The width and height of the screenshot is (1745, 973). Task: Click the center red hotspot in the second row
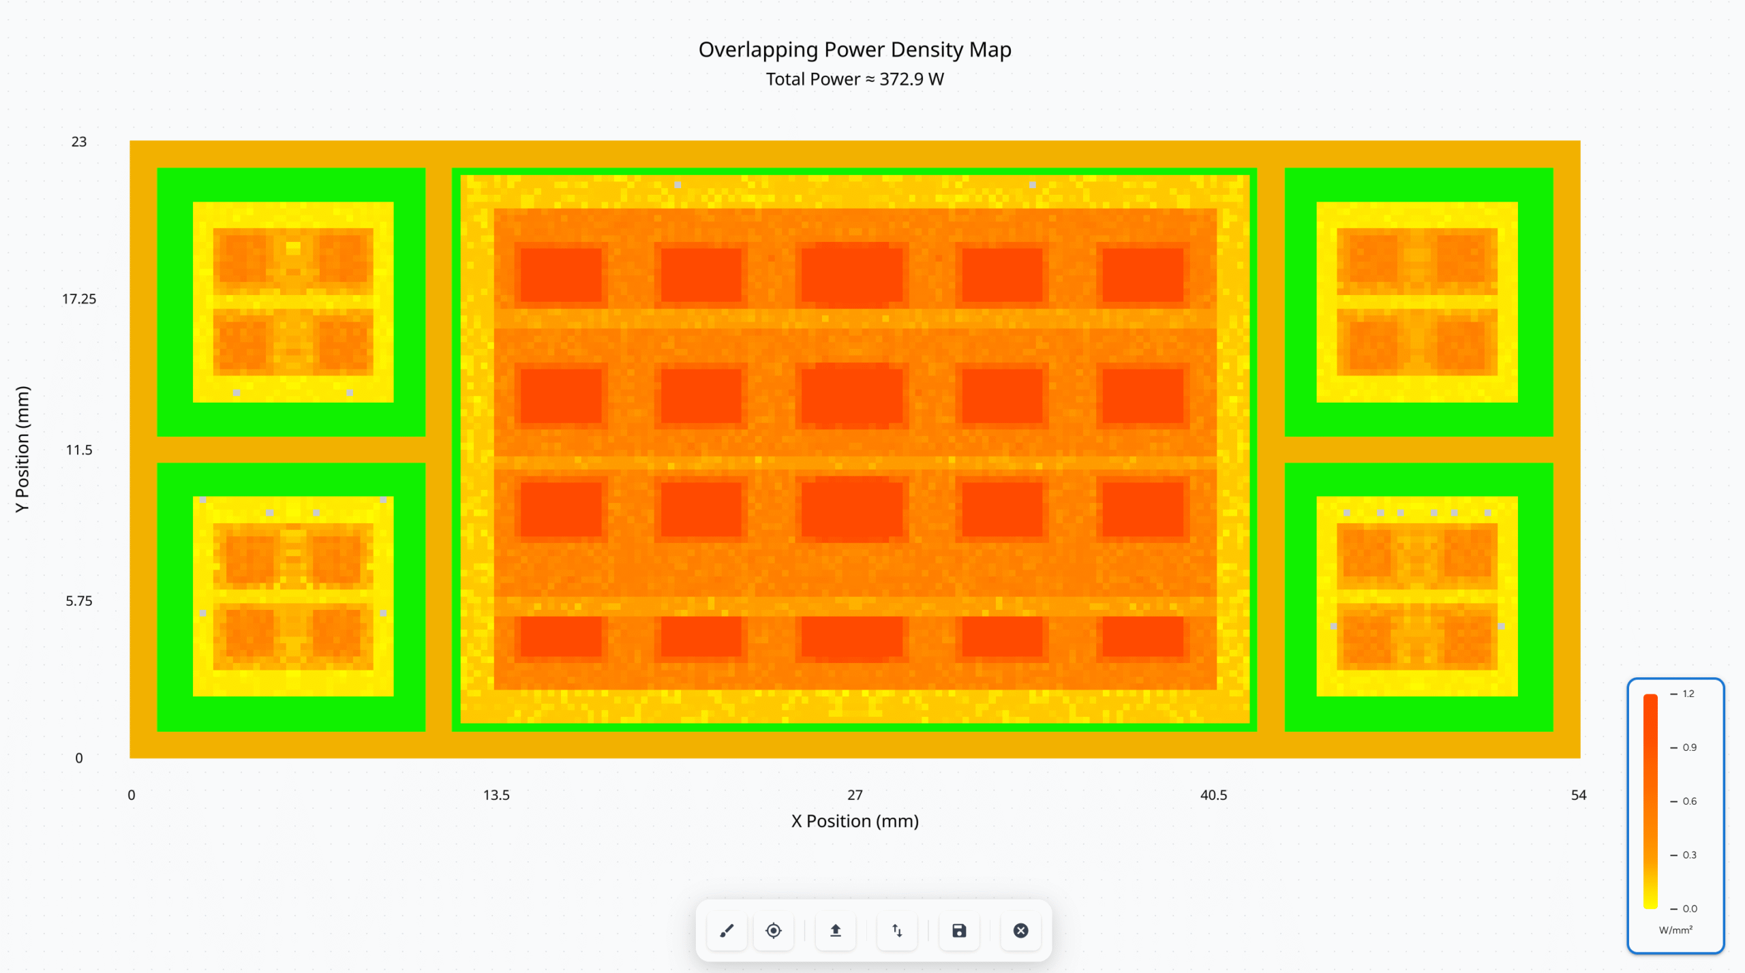tap(851, 396)
